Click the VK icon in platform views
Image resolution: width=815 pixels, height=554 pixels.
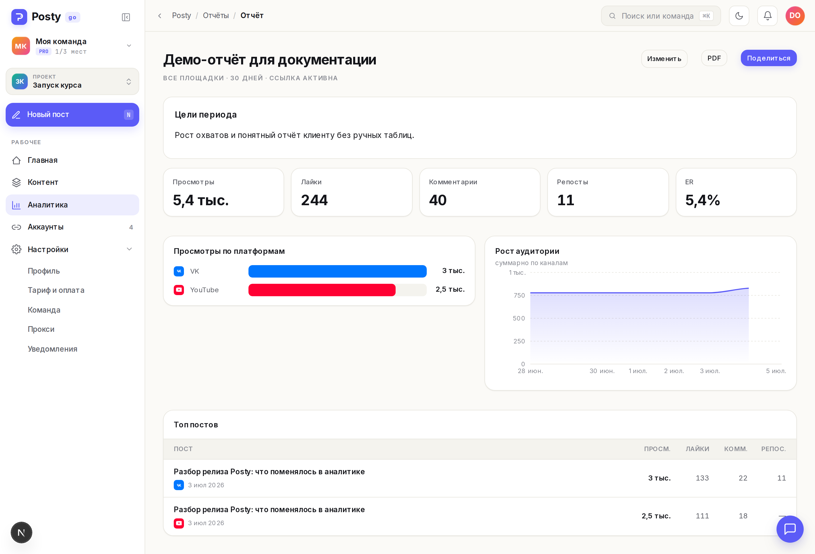coord(179,271)
